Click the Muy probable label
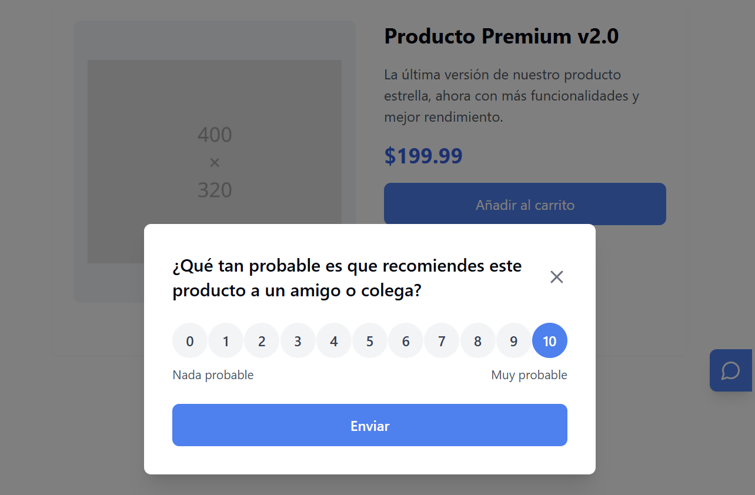The width and height of the screenshot is (755, 495). (529, 375)
